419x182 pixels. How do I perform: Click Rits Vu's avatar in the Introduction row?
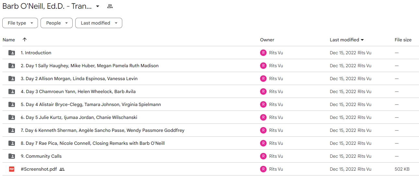click(263, 53)
